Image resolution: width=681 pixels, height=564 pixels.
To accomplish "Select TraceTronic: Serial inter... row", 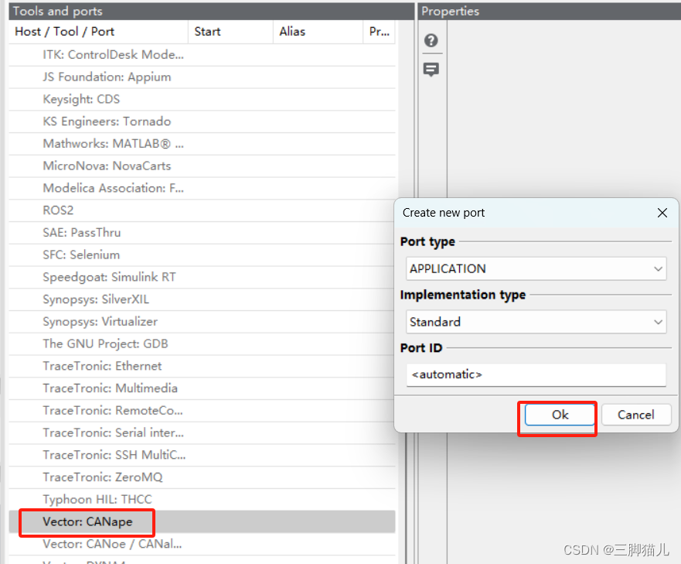I will pos(202,432).
